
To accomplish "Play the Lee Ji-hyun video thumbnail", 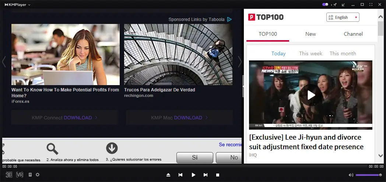I will pyautogui.click(x=310, y=95).
